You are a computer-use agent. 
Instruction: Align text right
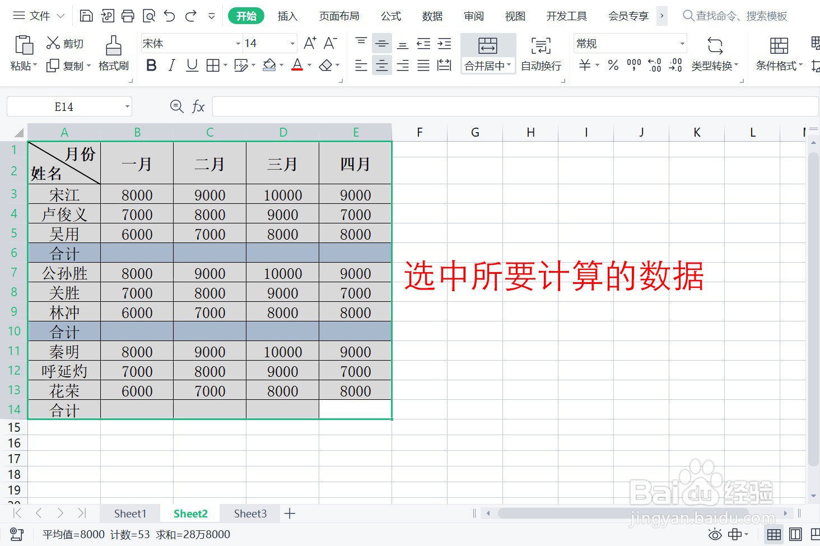[403, 66]
